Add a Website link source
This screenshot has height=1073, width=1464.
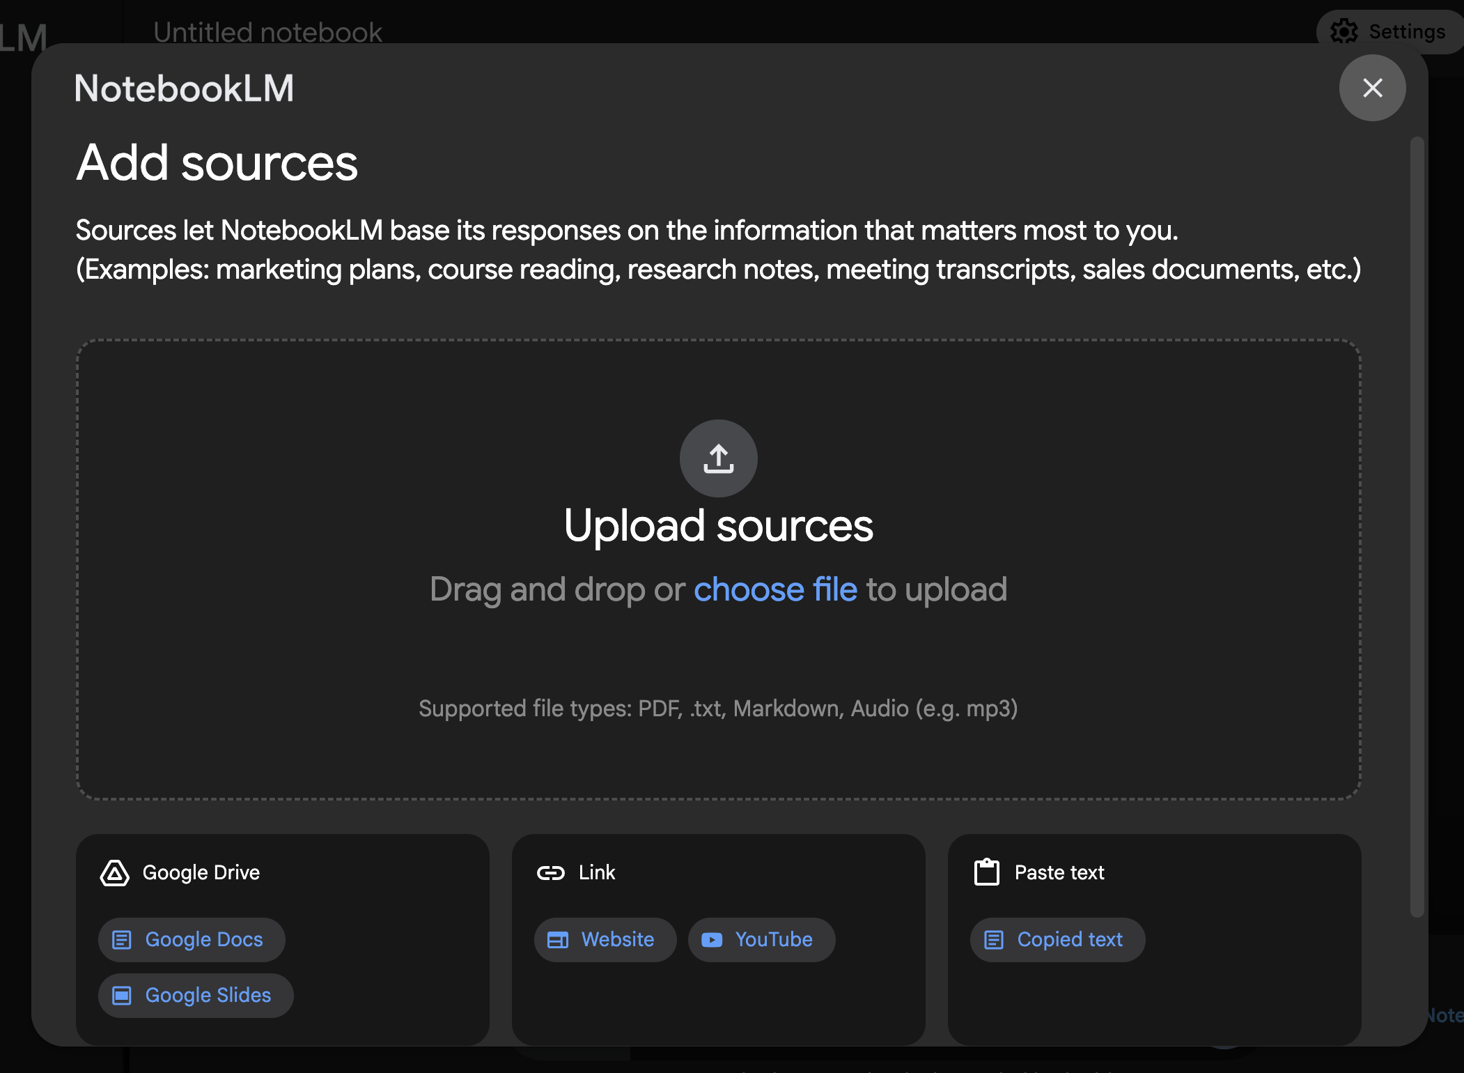pyautogui.click(x=605, y=939)
